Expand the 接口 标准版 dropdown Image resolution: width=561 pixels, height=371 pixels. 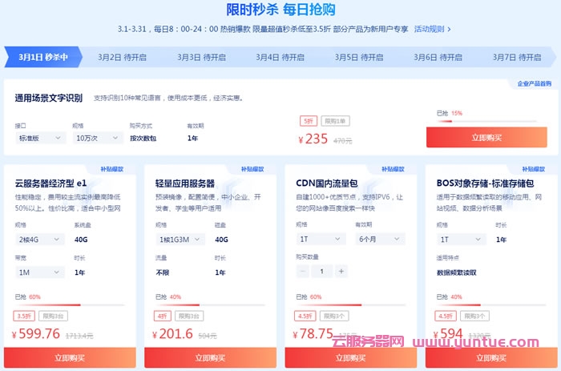39,138
